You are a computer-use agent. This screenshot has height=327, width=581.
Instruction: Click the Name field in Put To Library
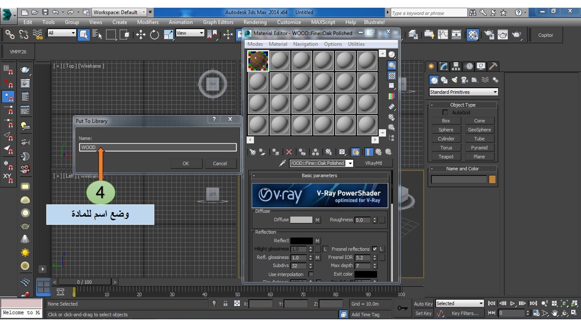point(158,147)
